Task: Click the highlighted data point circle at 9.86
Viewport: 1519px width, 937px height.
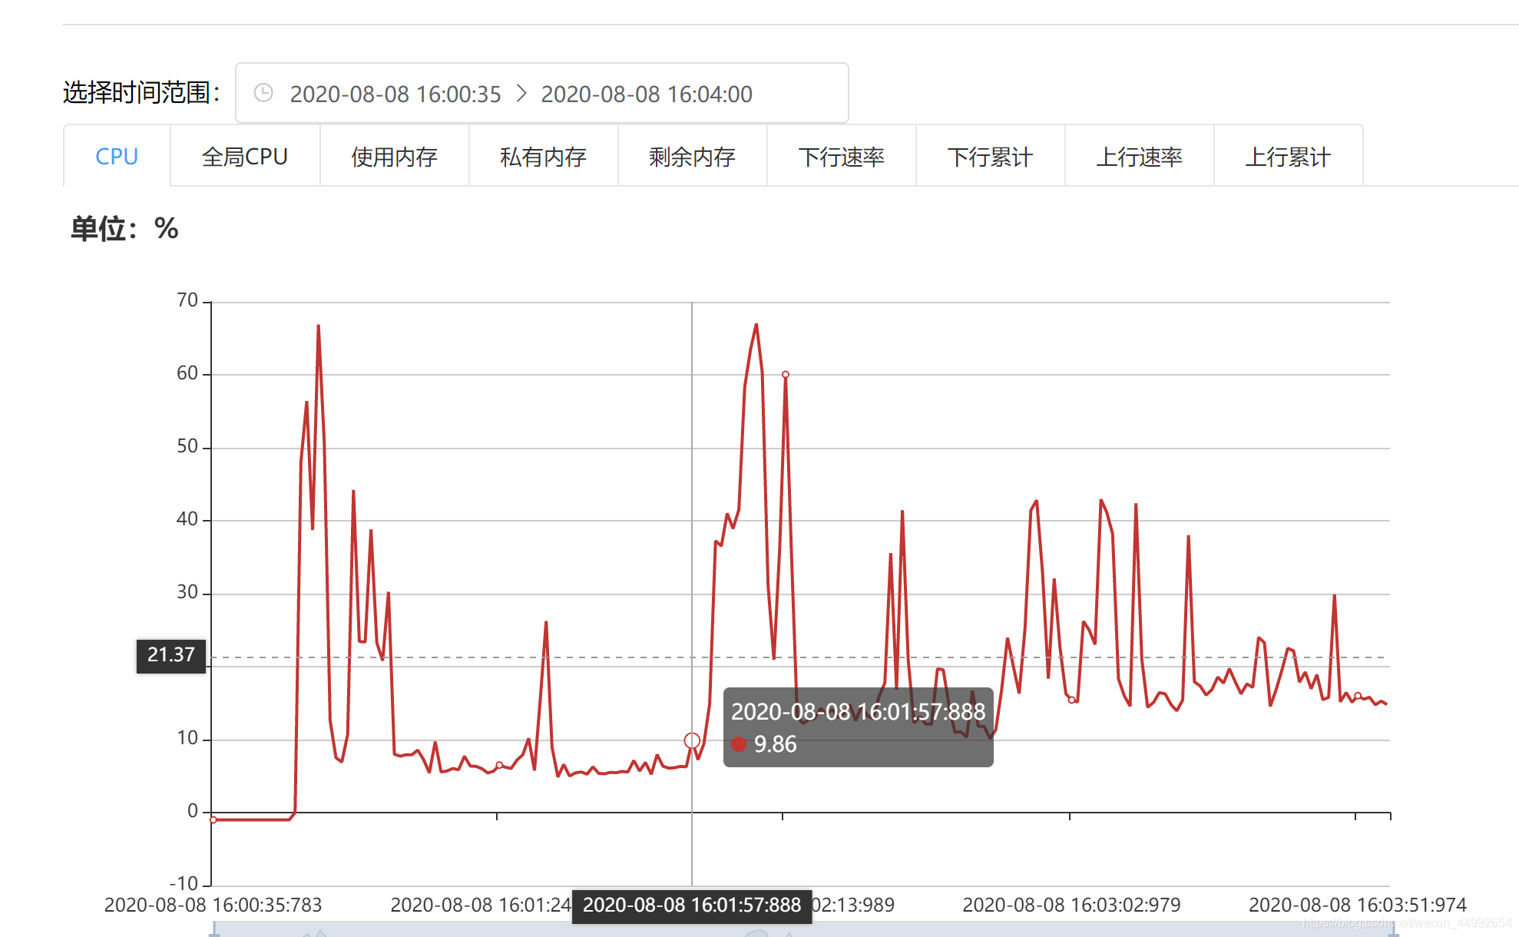Action: (x=692, y=740)
